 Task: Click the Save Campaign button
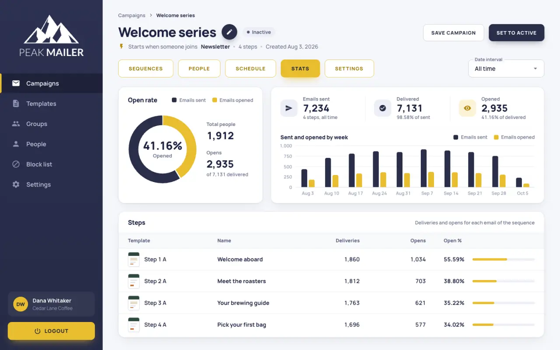[453, 33]
